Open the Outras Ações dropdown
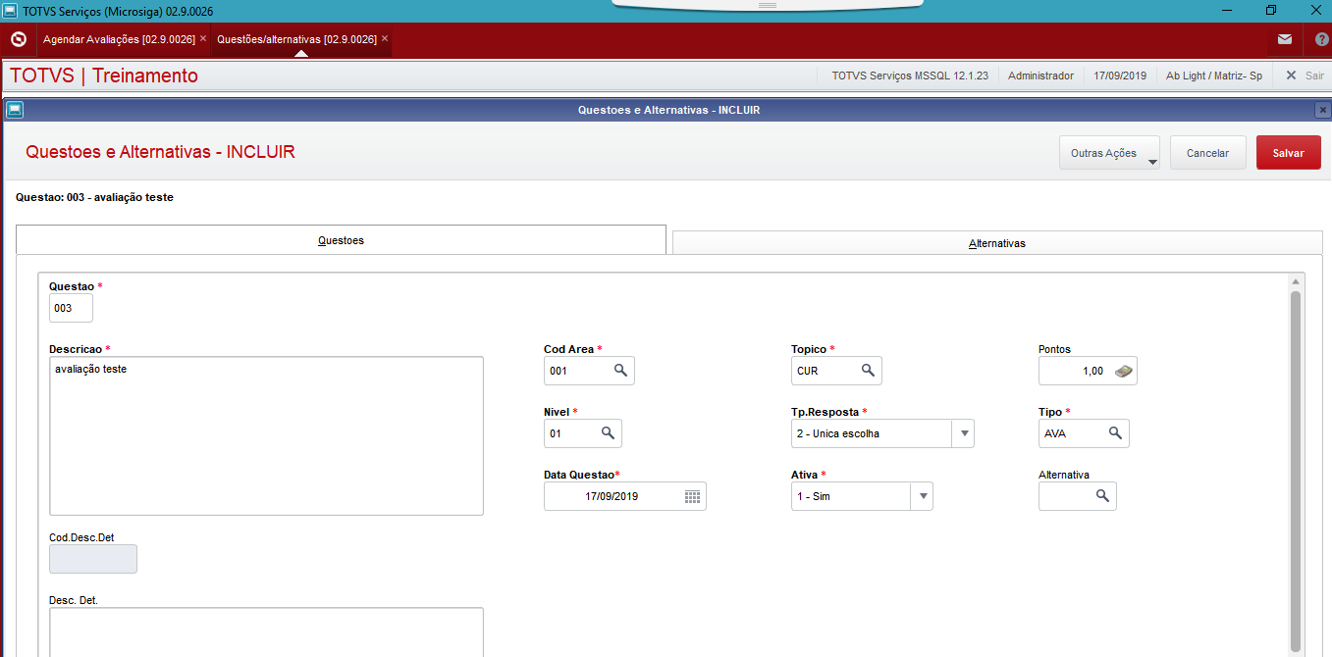The image size is (1332, 657). pos(1109,153)
